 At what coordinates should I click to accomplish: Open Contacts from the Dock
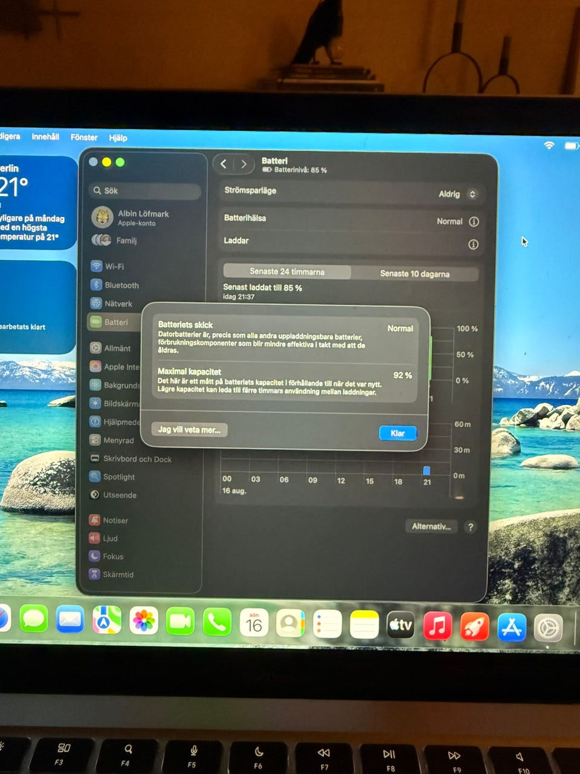pyautogui.click(x=291, y=623)
